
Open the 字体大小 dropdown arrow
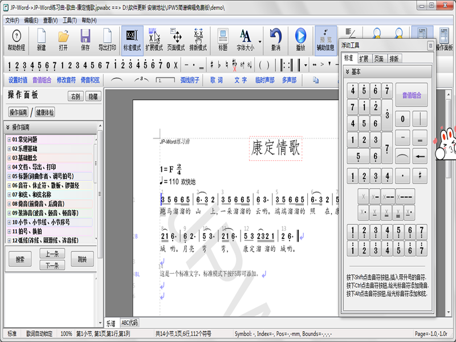click(260, 41)
